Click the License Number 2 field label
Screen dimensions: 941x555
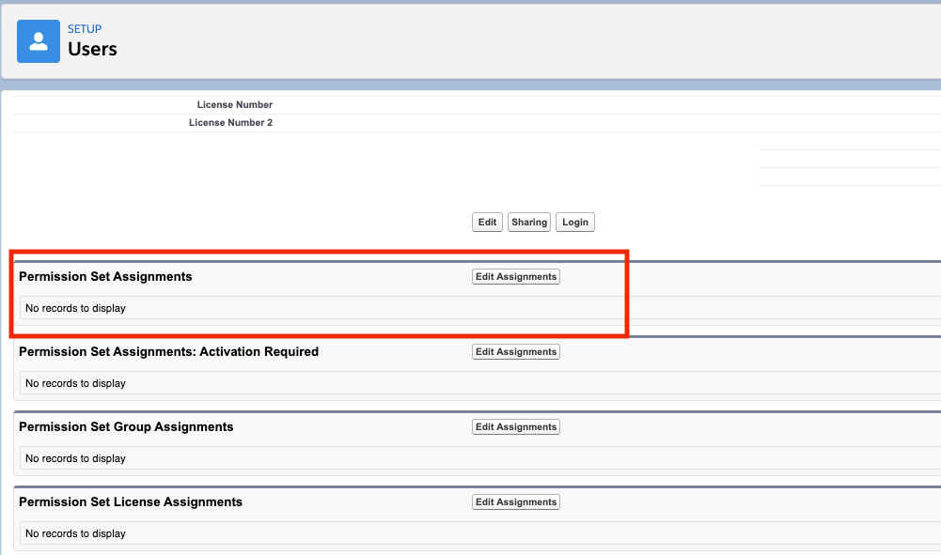[x=230, y=122]
